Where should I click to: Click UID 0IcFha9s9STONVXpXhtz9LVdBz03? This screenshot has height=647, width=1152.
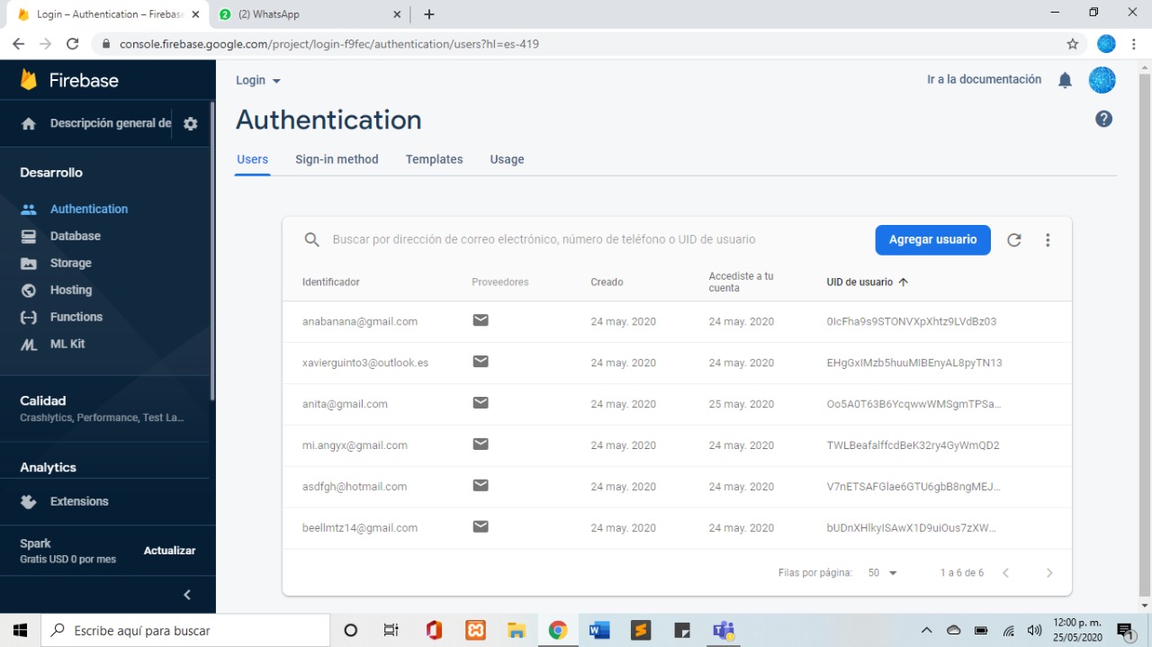click(x=911, y=321)
